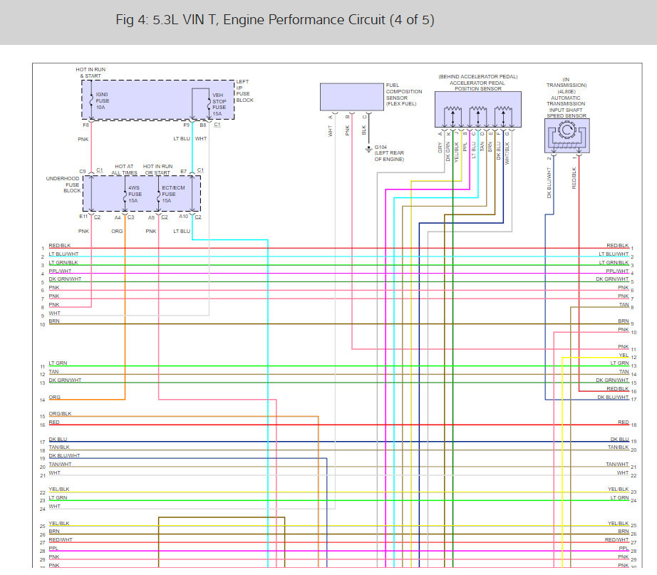This screenshot has width=657, height=575.
Task: Click the ORG/BLK wire label on line 15
Action: [60, 414]
